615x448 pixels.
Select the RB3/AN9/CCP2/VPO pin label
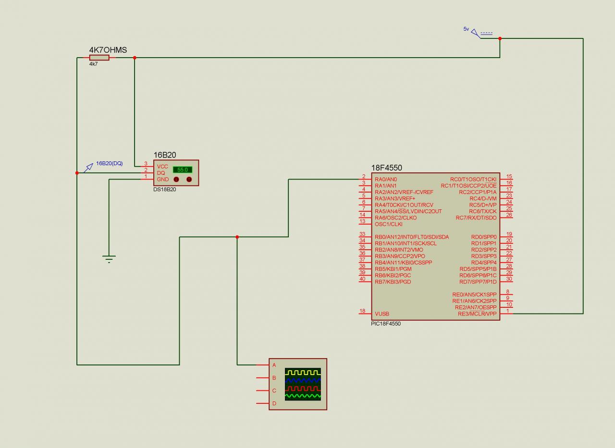[x=400, y=256]
